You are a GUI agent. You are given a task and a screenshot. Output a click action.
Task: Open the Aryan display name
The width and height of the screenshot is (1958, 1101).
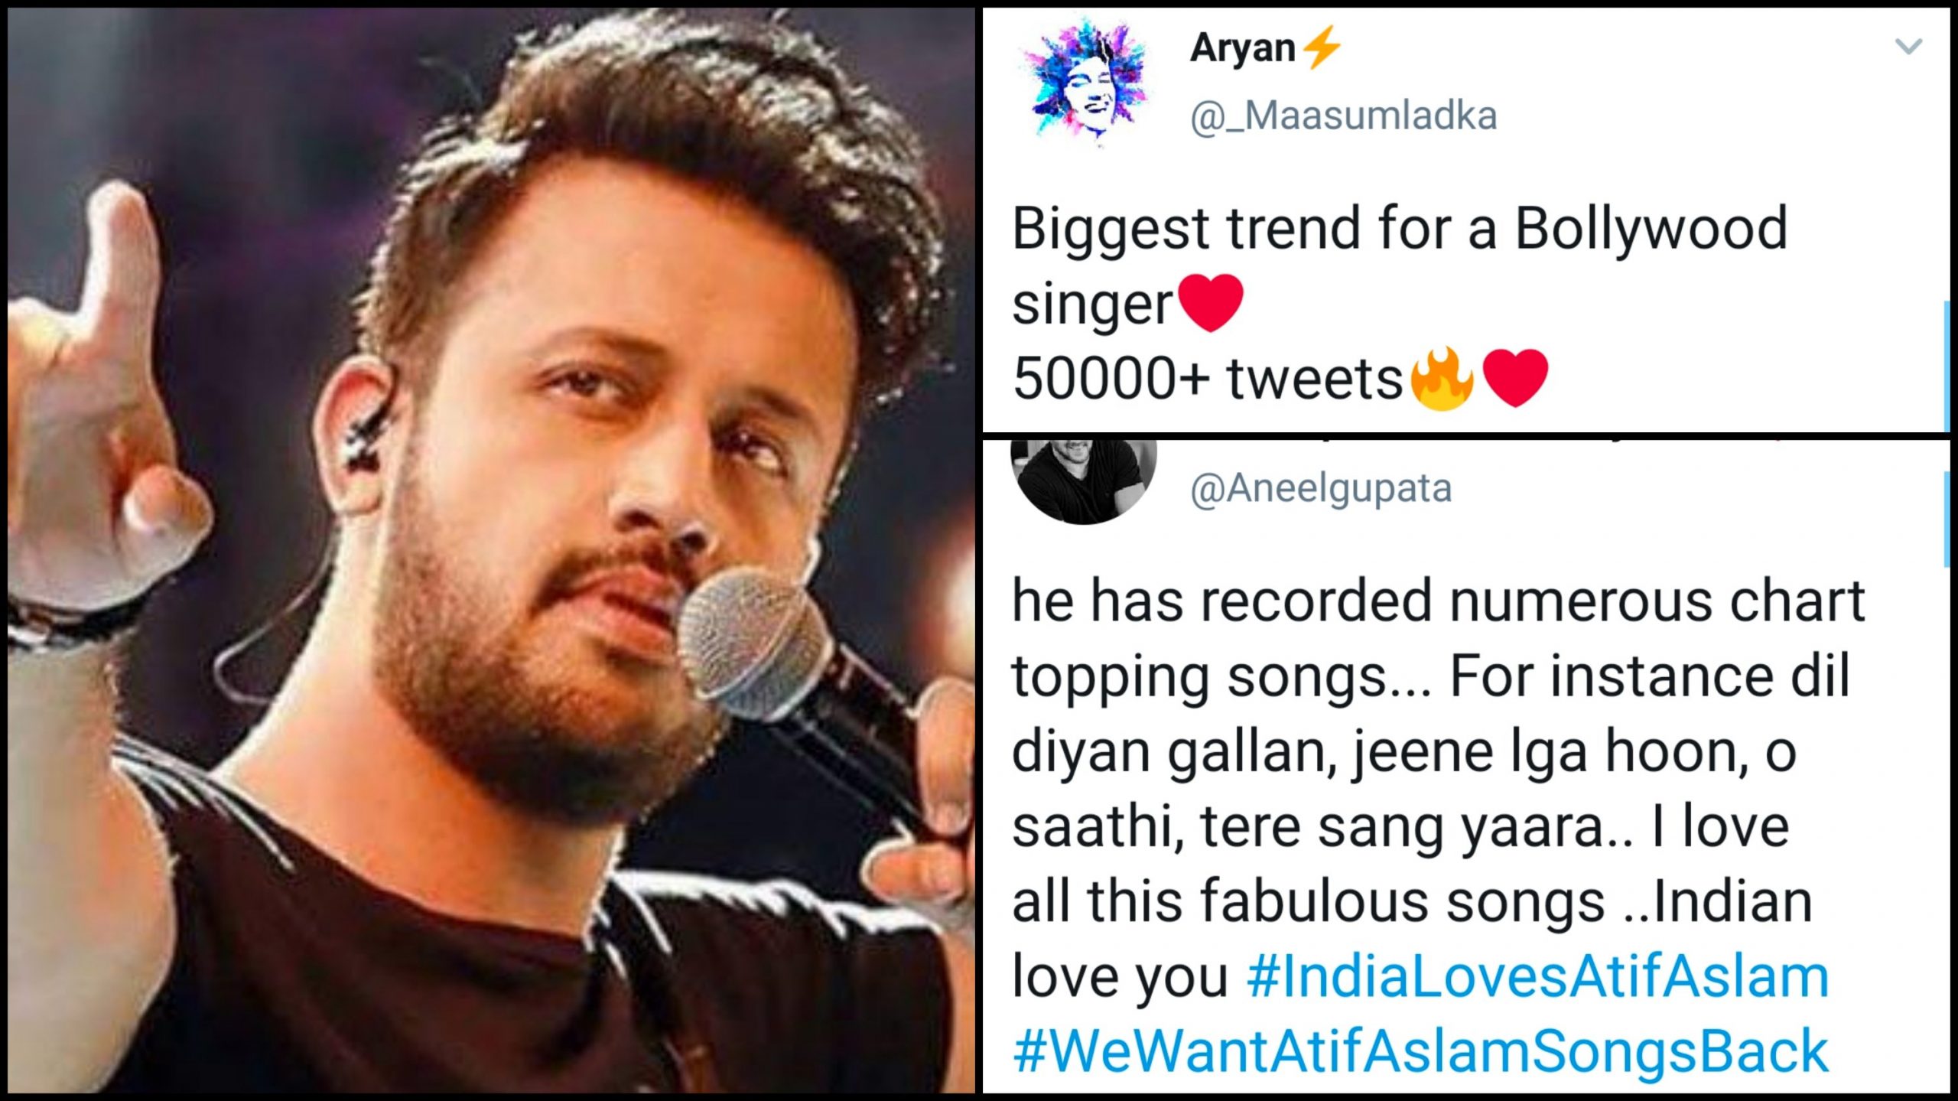1243,49
